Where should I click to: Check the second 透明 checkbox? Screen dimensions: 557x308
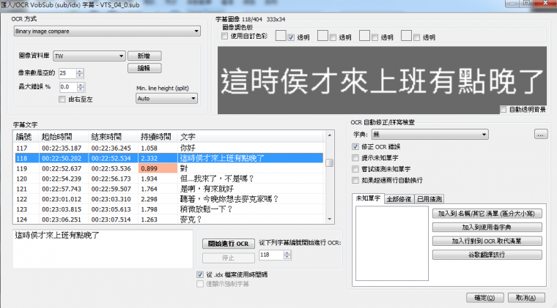(x=333, y=37)
